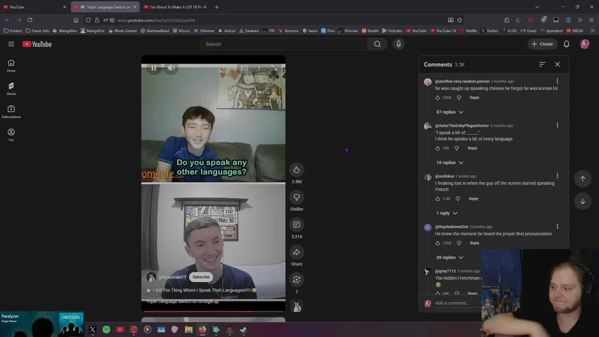
Task: Open the menu for @RayAndrewsDev comment
Action: 557,227
